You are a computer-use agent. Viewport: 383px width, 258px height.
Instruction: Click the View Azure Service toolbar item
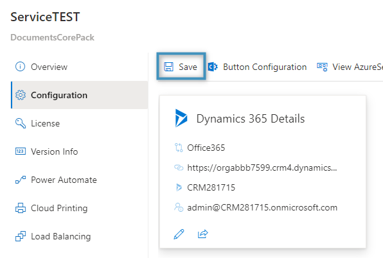350,67
